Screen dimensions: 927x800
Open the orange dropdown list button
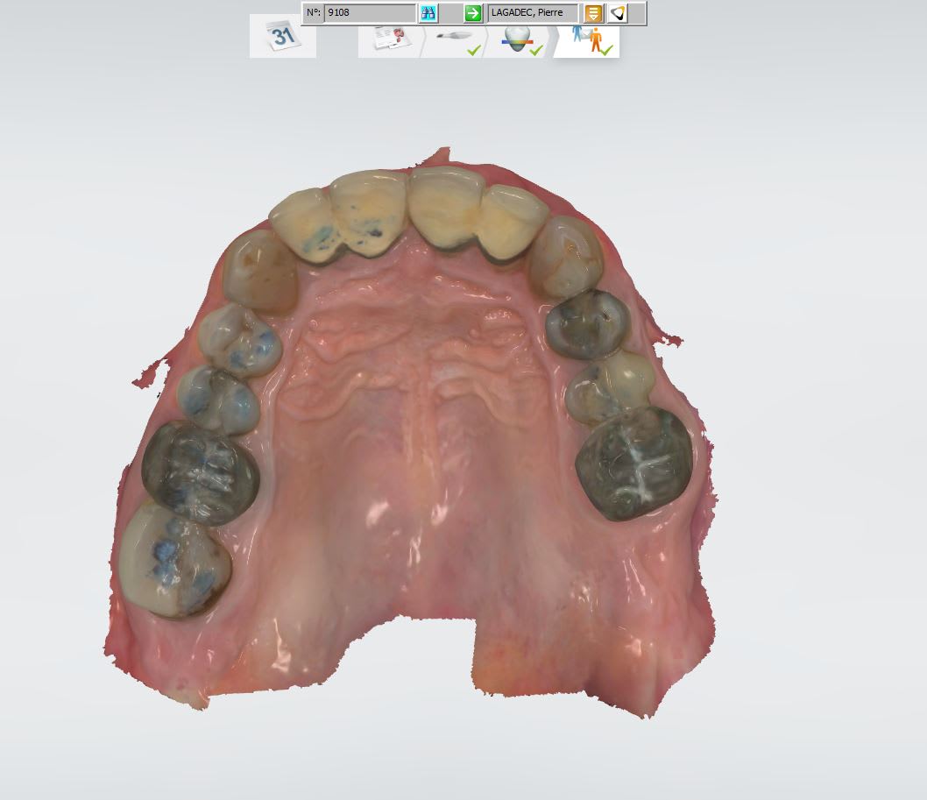[593, 13]
